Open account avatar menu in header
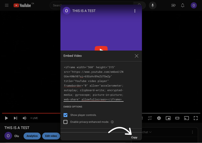Screen dimensions: 202x143 point(194,5)
